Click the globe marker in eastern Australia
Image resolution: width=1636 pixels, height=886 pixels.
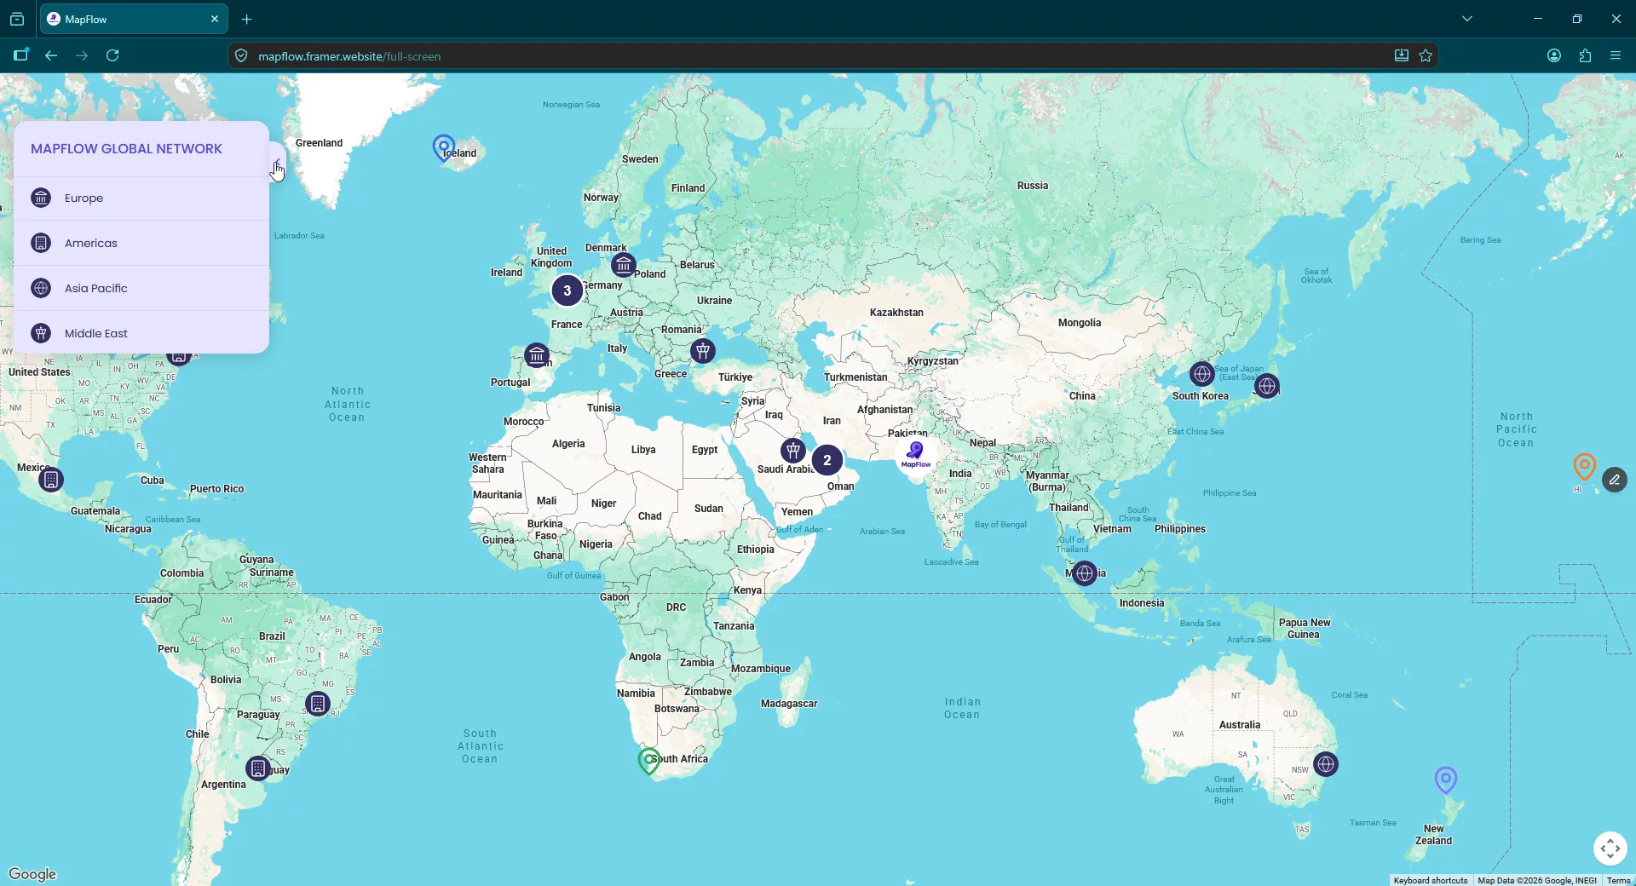tap(1326, 764)
